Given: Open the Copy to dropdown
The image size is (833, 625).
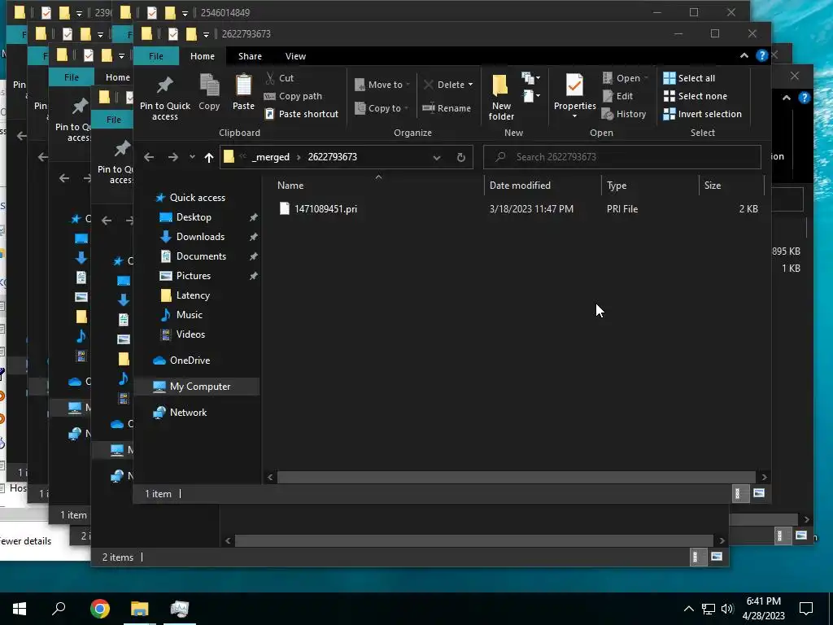Looking at the screenshot, I should 382,108.
